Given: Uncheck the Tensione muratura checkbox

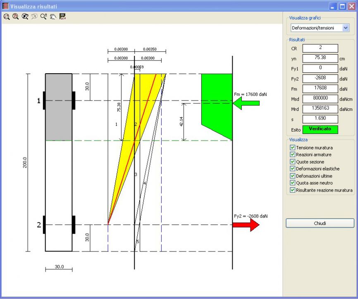Looking at the screenshot, I should point(293,148).
